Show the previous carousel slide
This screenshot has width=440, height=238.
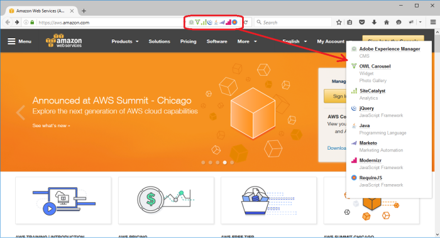tap(20, 113)
